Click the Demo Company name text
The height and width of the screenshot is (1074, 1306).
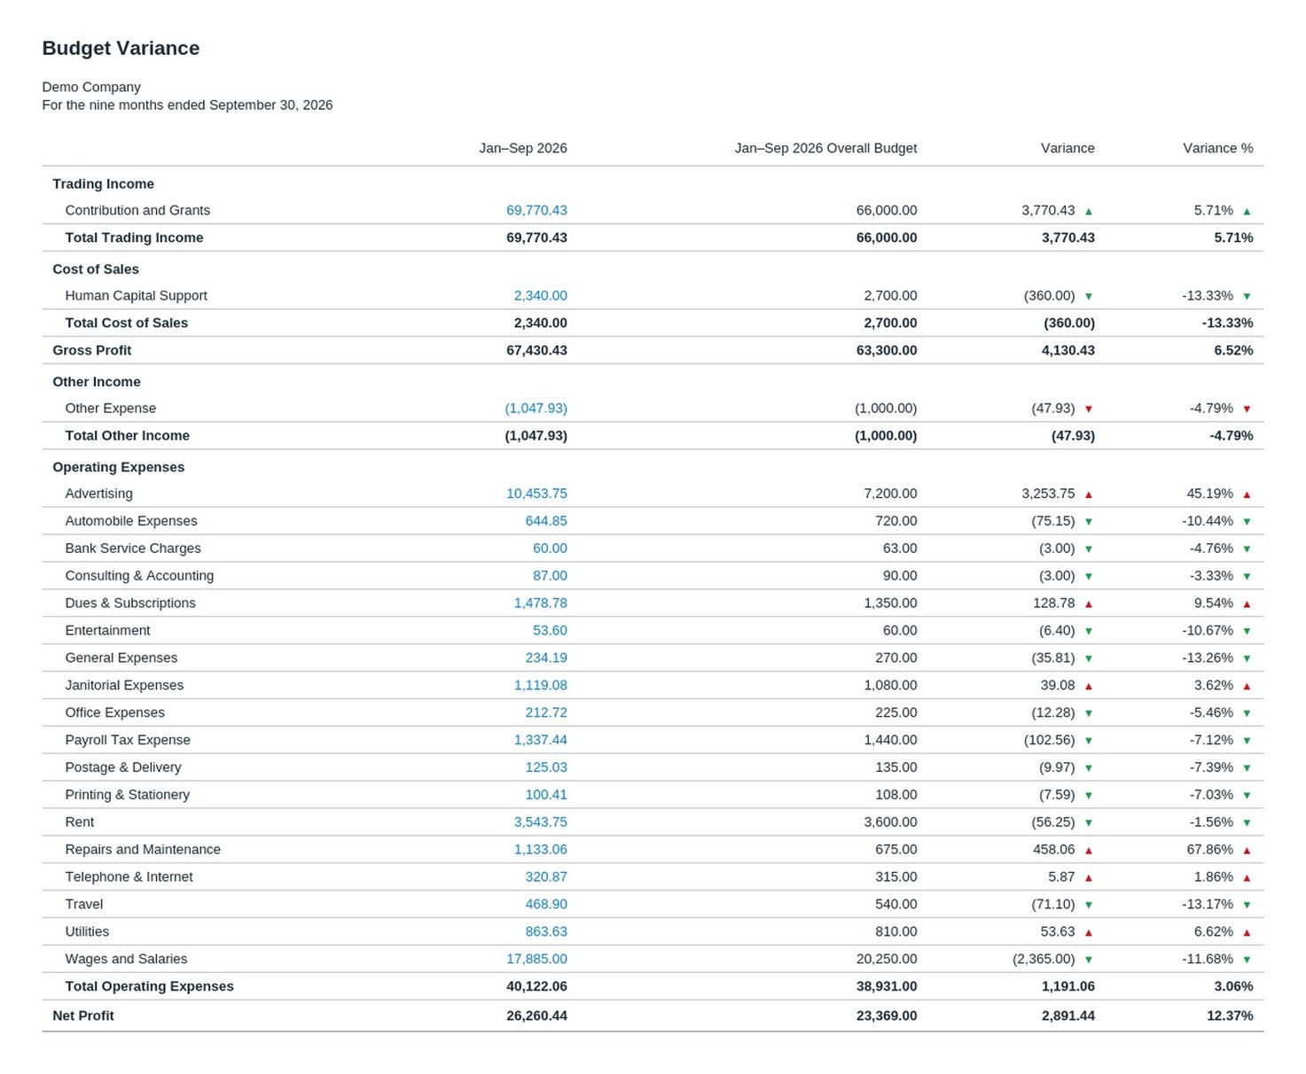pos(91,87)
